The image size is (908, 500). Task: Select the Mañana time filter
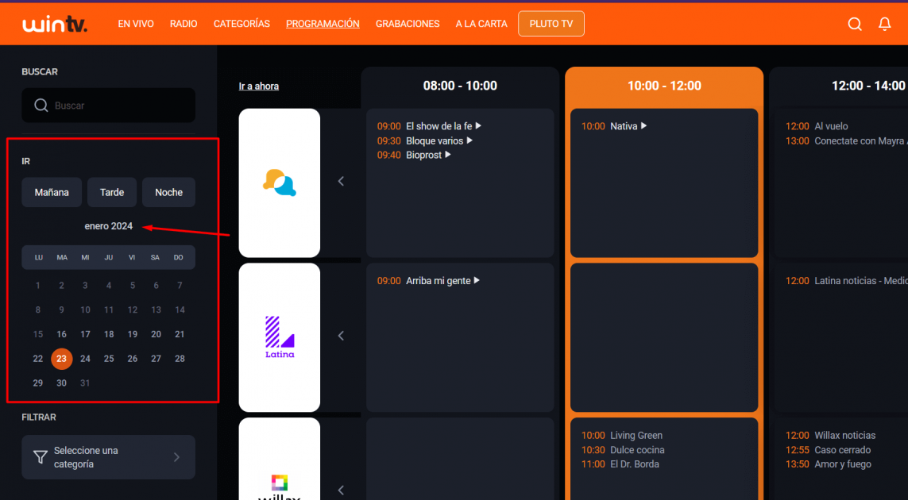(51, 192)
